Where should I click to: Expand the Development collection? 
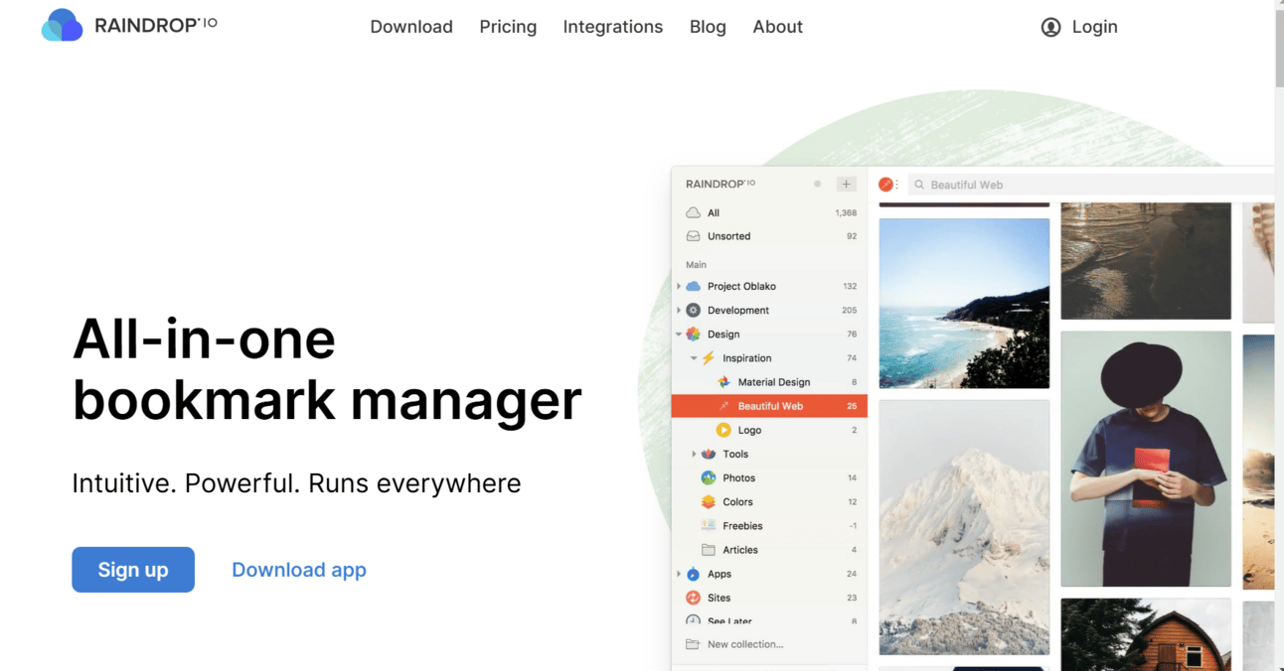point(679,310)
